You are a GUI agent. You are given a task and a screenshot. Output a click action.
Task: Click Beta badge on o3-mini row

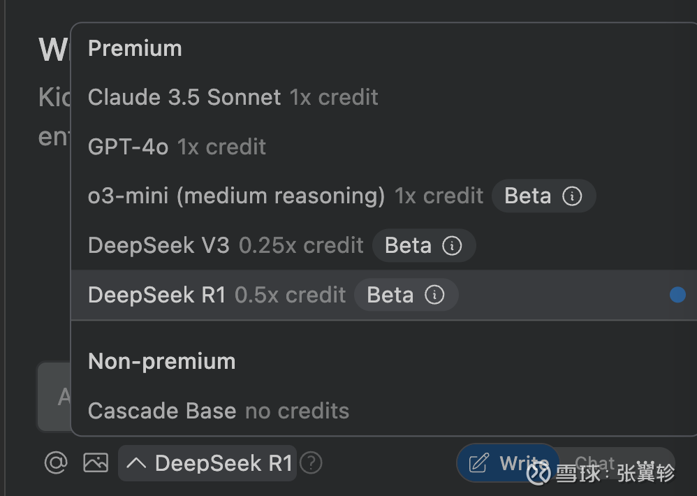[x=543, y=196]
